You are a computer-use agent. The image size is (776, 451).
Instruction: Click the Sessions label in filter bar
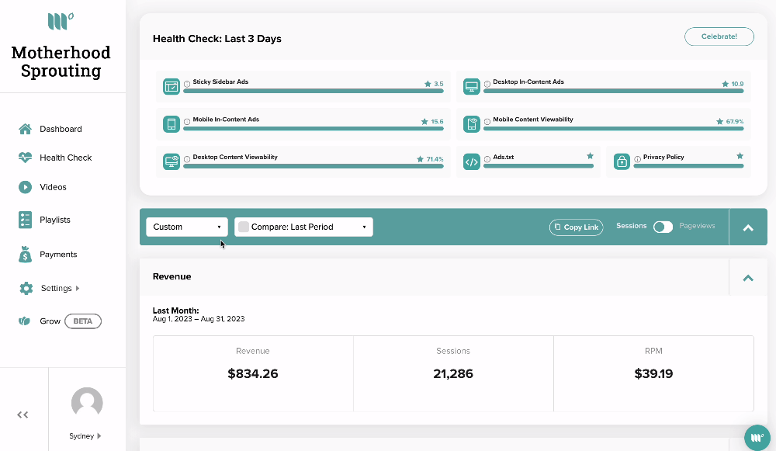pos(631,226)
